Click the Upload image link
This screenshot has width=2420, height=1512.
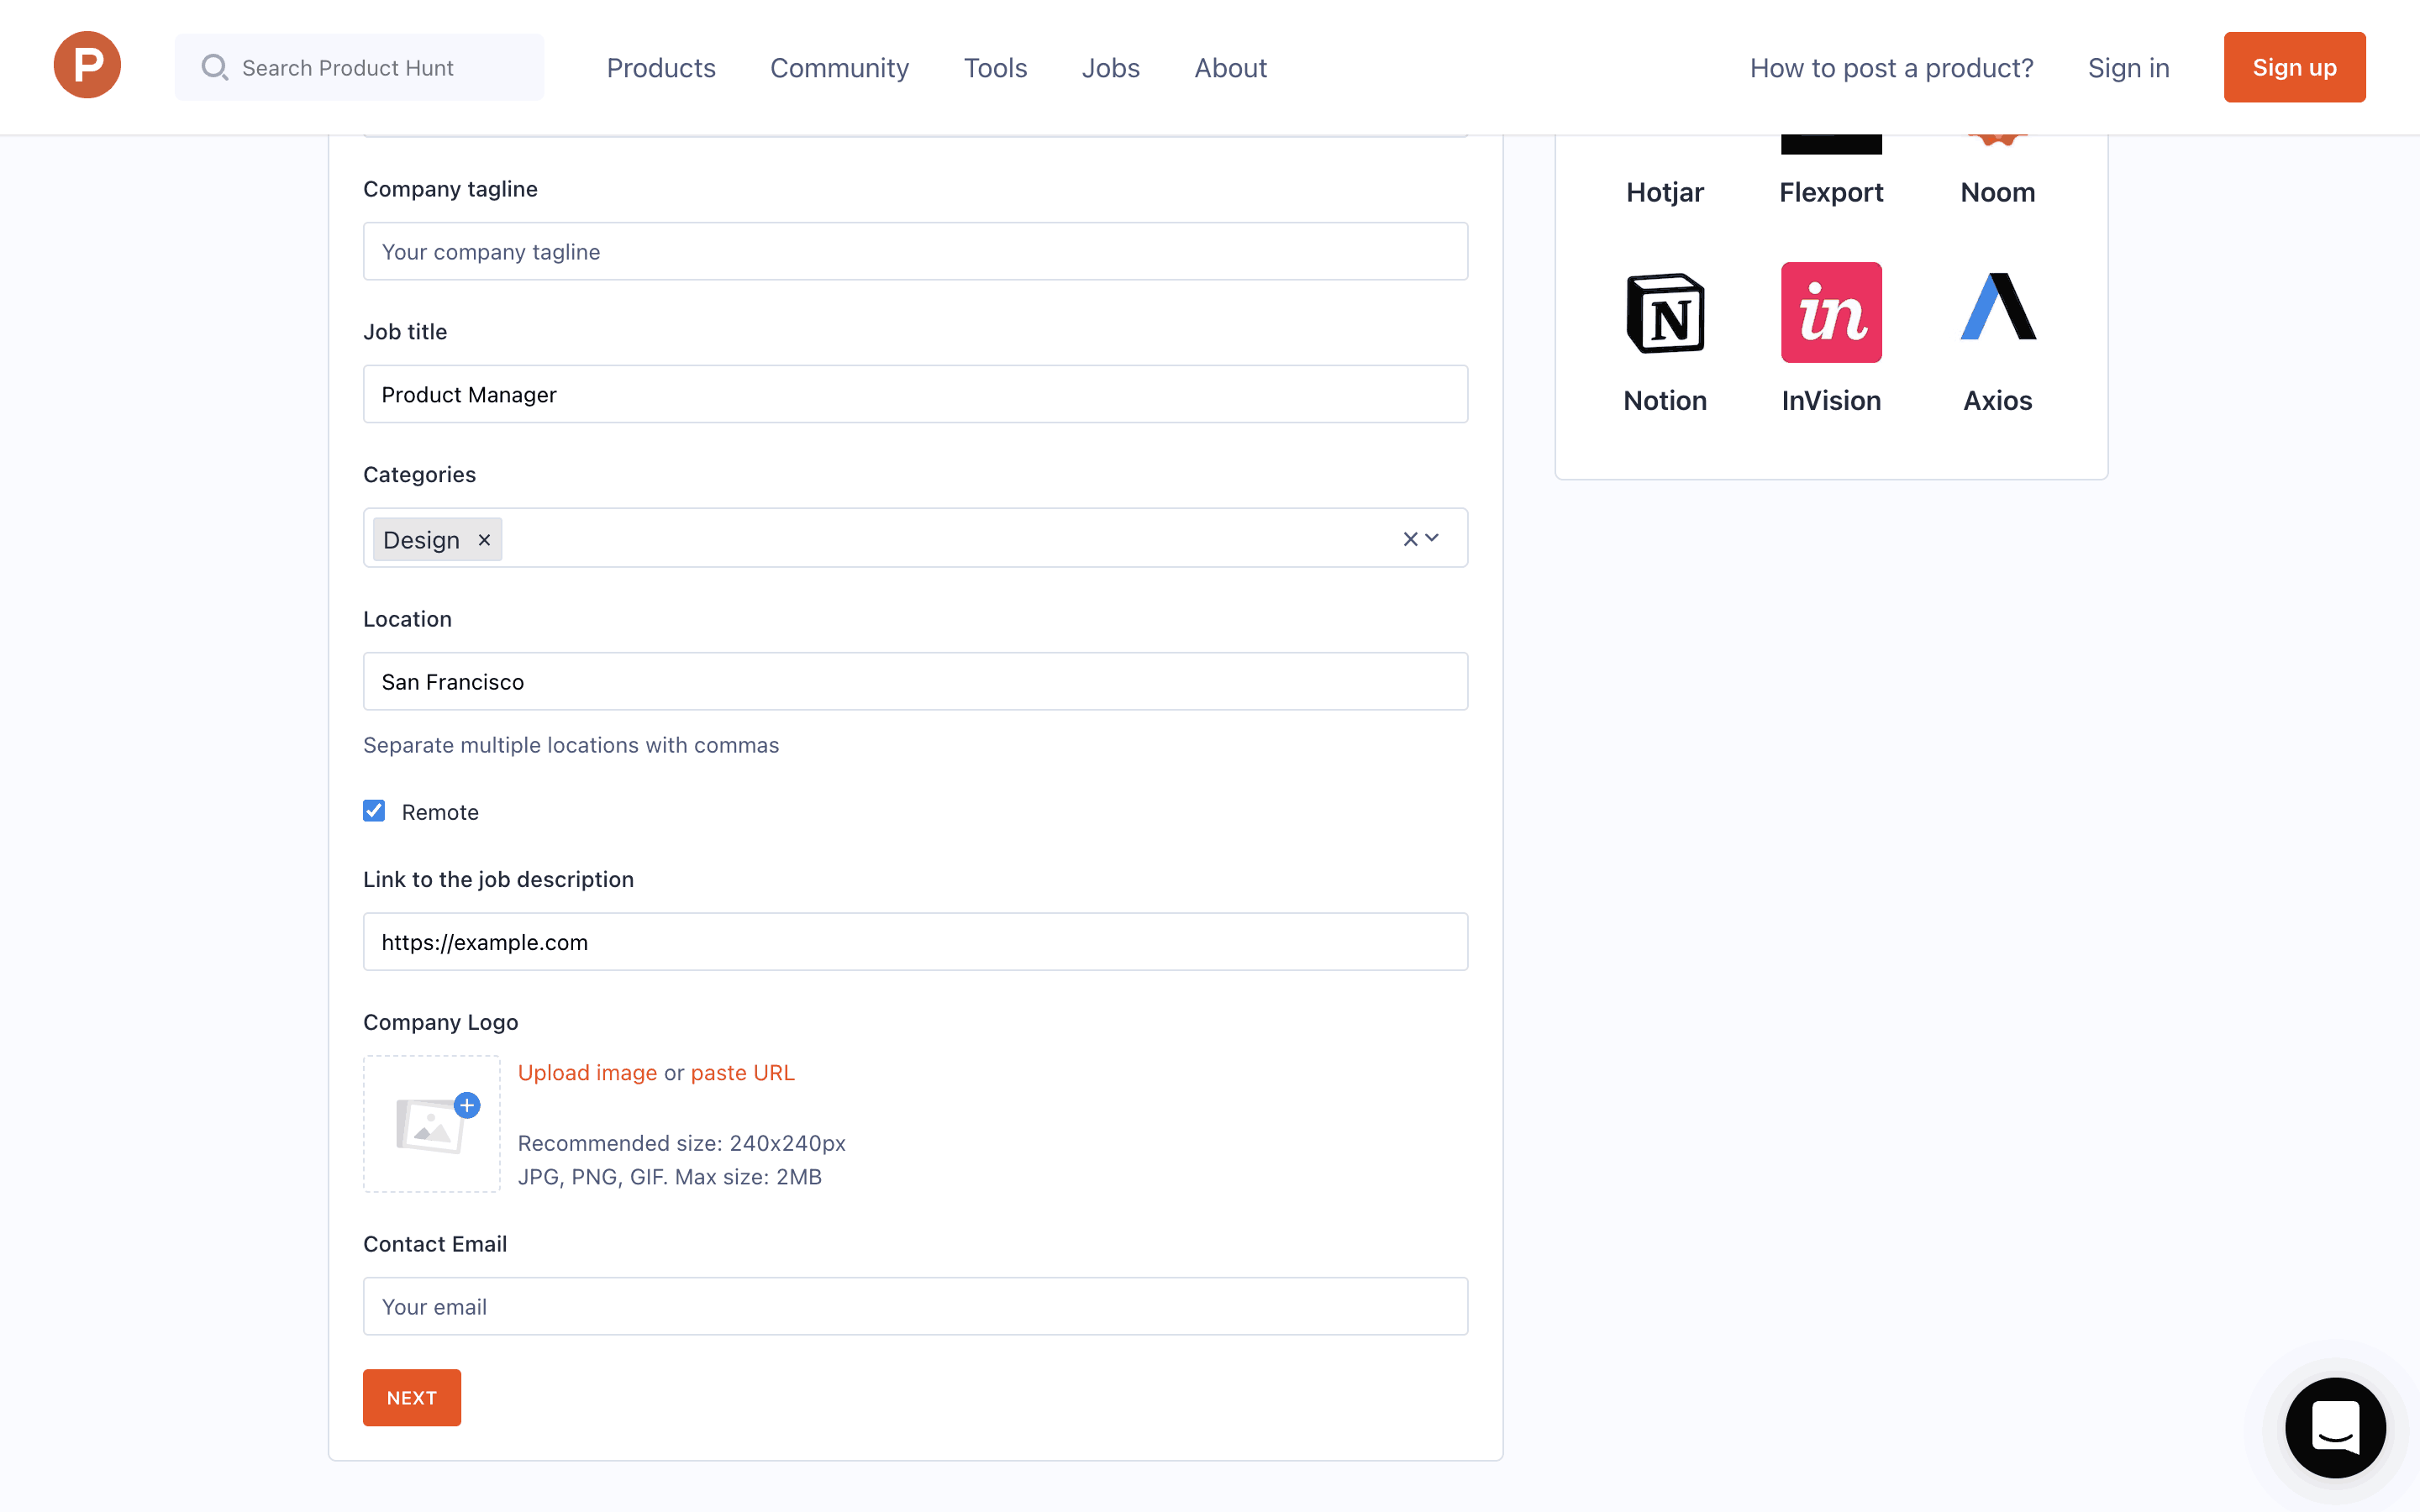(x=587, y=1072)
